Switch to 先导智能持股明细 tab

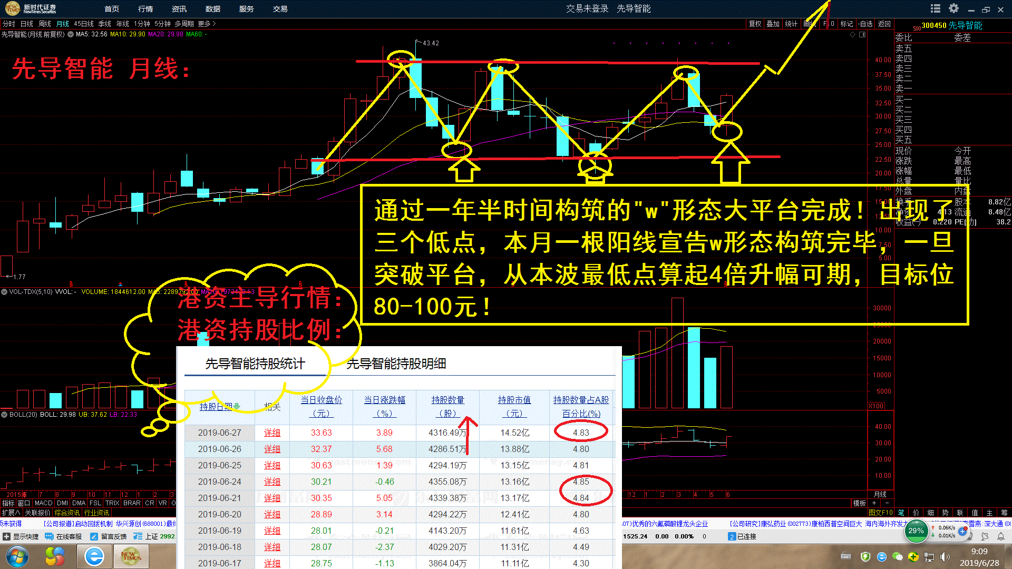[x=396, y=364]
